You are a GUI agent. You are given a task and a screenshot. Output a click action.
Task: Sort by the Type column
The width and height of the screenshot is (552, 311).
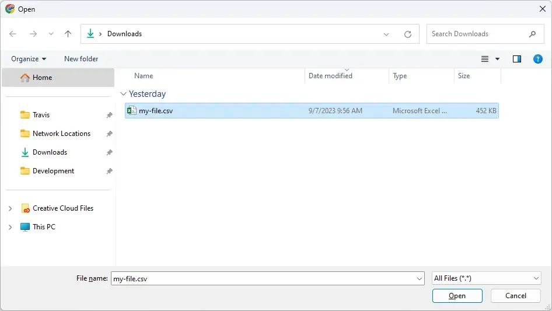coord(400,76)
